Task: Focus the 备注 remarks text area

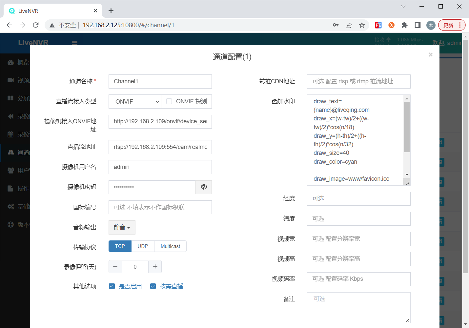Action: click(x=358, y=308)
